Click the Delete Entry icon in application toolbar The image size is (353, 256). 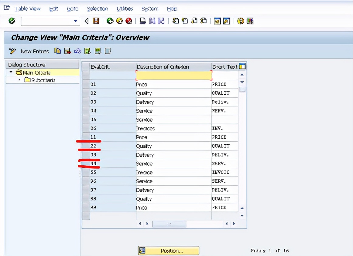coord(67,51)
